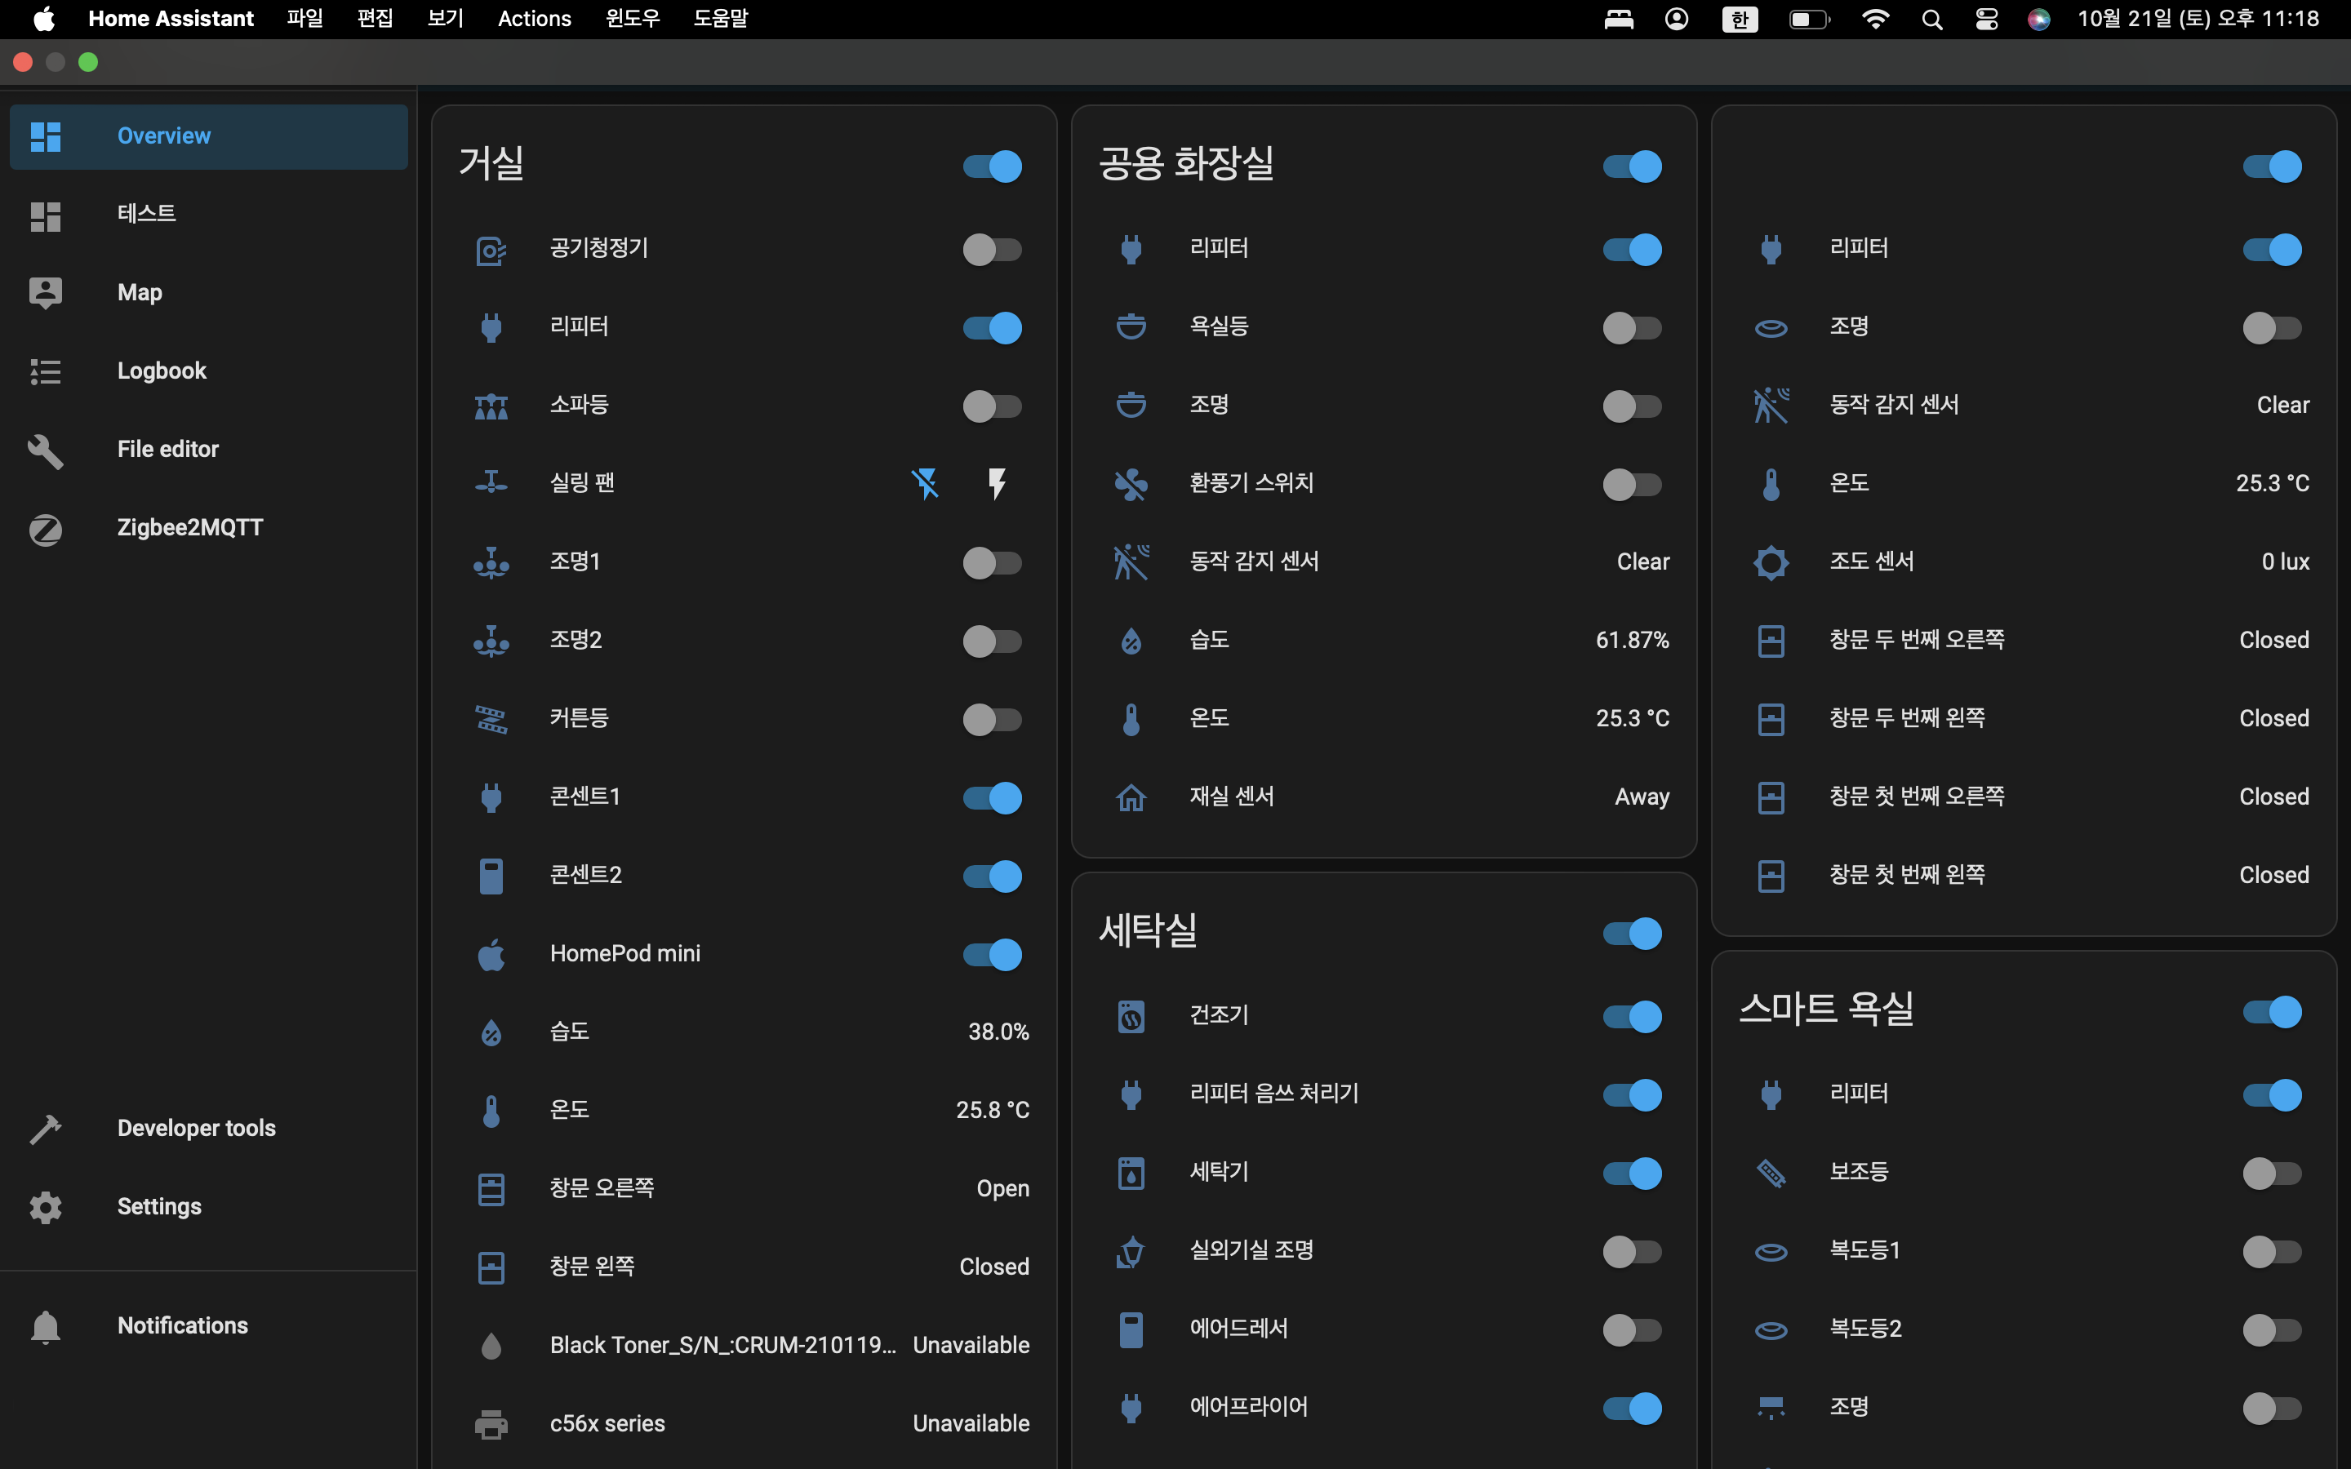Image resolution: width=2351 pixels, height=1469 pixels.
Task: Go to Developer tools
Action: click(196, 1128)
